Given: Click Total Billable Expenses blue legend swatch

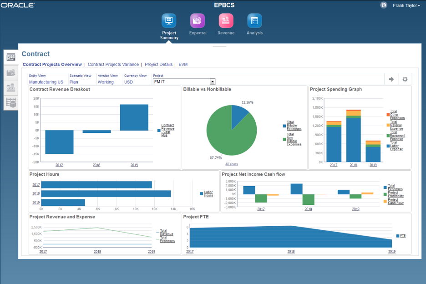Looking at the screenshot, I should [x=284, y=126].
